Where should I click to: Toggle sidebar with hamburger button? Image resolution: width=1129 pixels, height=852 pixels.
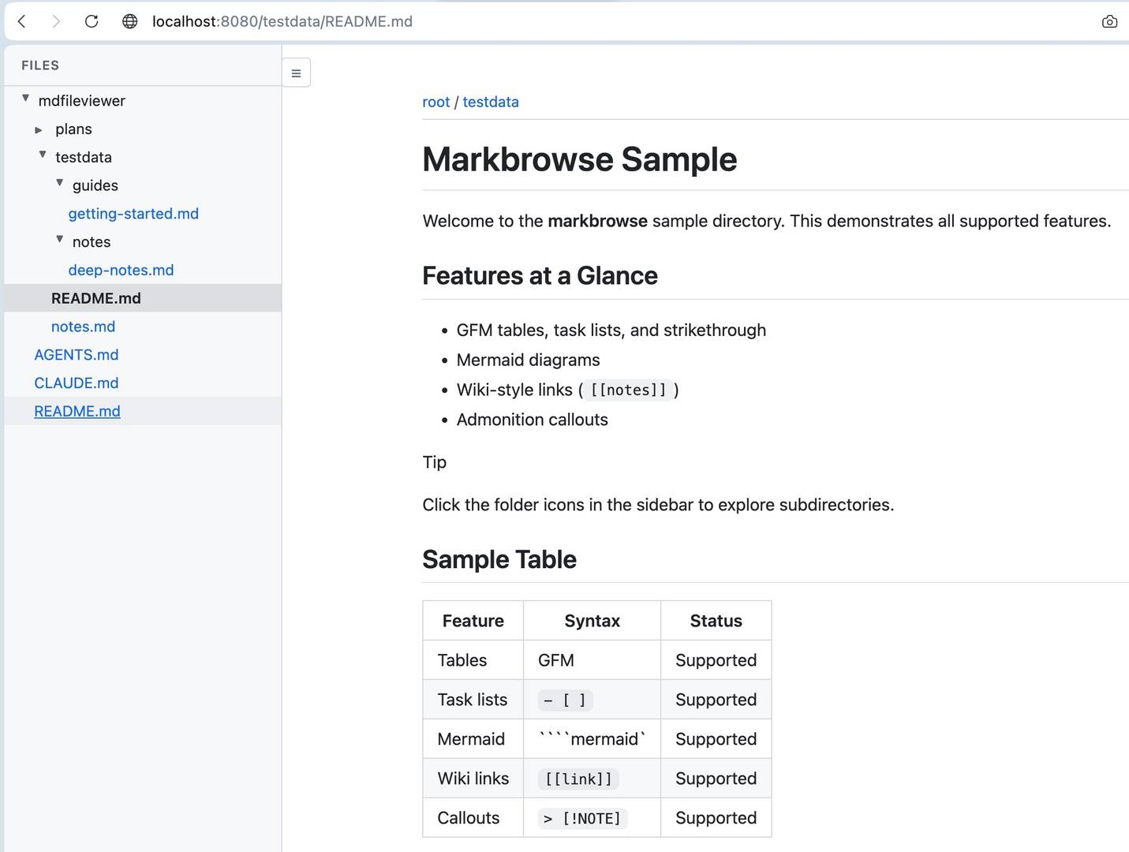pyautogui.click(x=296, y=73)
